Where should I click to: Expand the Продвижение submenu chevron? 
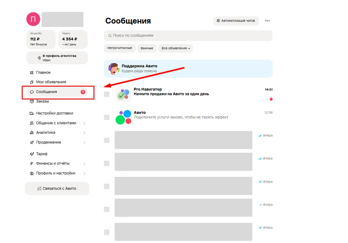click(x=84, y=143)
